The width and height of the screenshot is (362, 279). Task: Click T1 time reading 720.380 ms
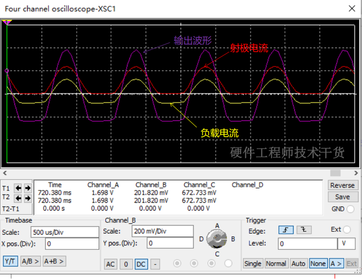(x=55, y=192)
